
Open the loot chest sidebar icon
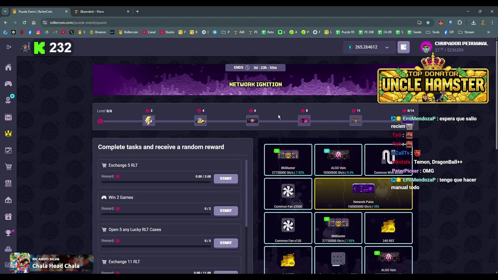(8, 117)
